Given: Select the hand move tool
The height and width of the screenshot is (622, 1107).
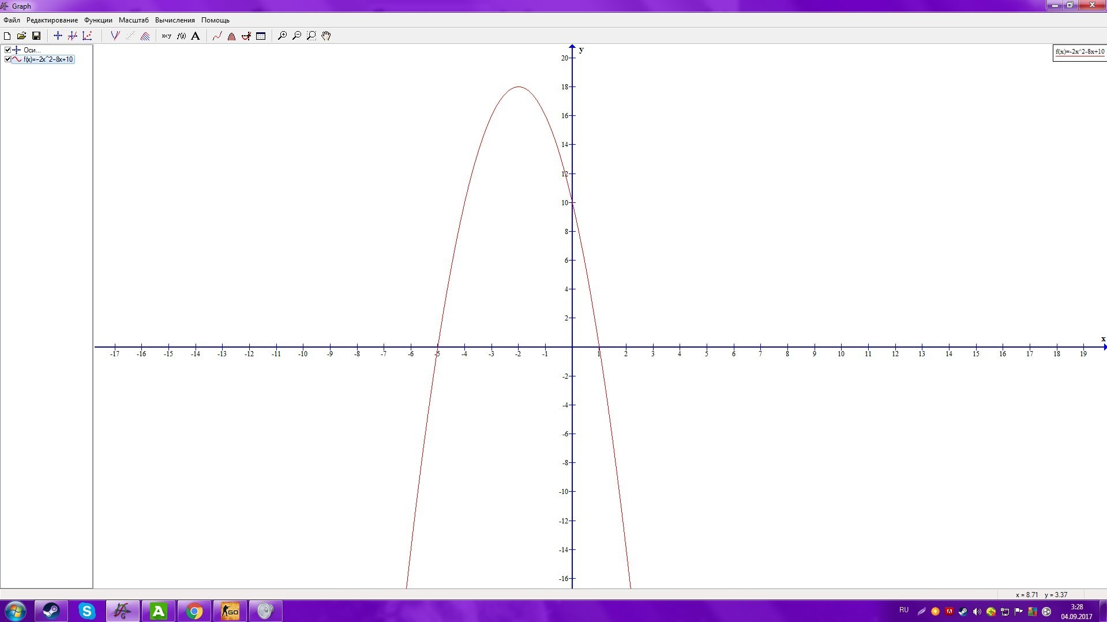Looking at the screenshot, I should coord(327,36).
